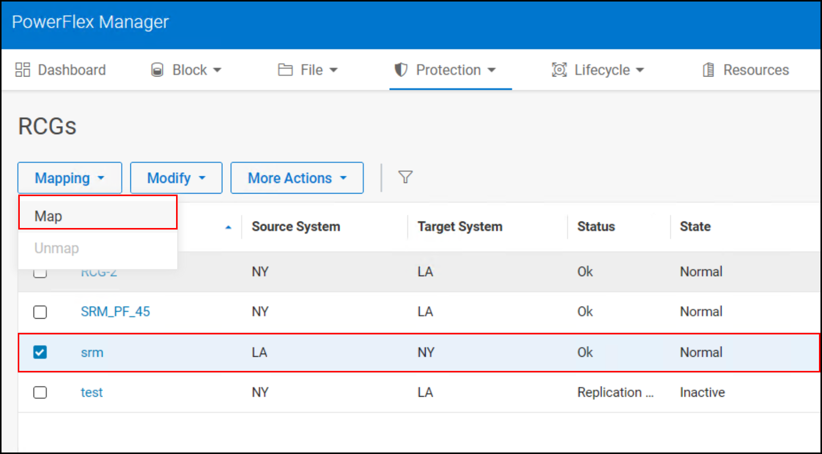
Task: Expand the Lifecycle menu dropdown arrow
Action: [x=640, y=70]
